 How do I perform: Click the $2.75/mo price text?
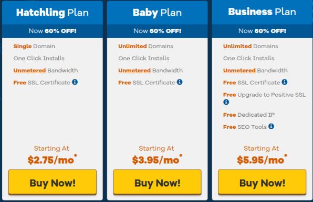(x=51, y=160)
